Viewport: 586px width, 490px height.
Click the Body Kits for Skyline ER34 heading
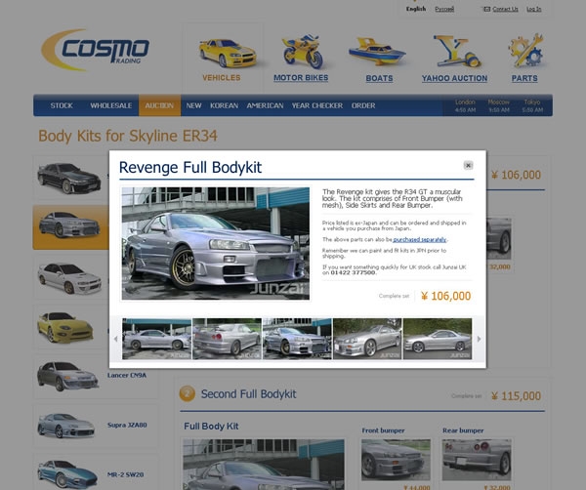click(128, 136)
